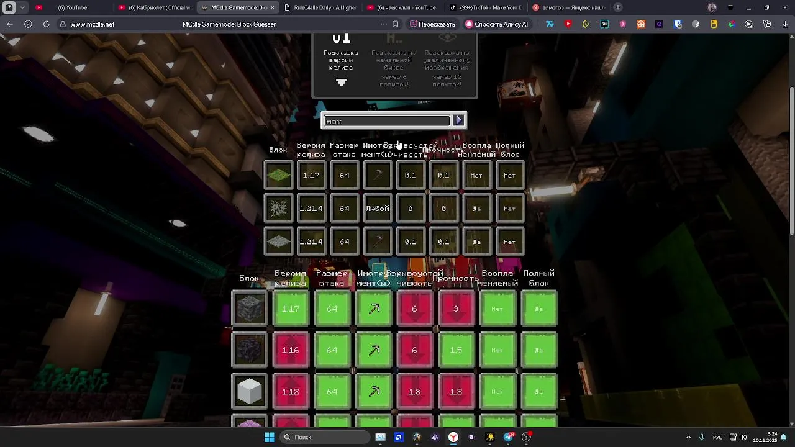Reload the current page

click(46, 24)
